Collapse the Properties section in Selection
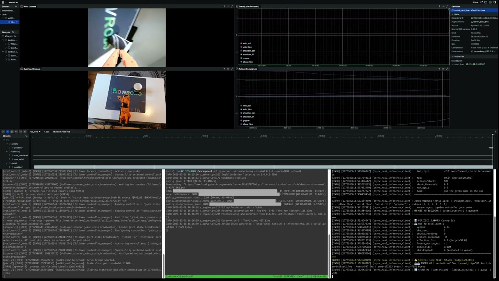This screenshot has height=281, width=499. (453, 57)
